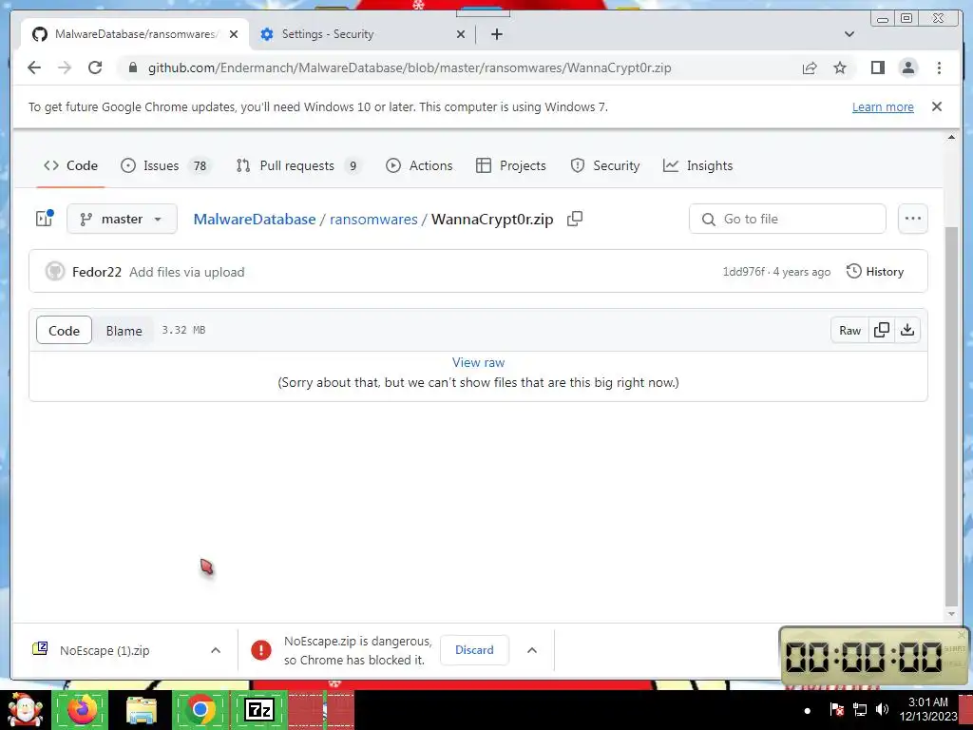Viewport: 973px width, 730px height.
Task: Select the Code view button
Action: pyautogui.click(x=64, y=330)
